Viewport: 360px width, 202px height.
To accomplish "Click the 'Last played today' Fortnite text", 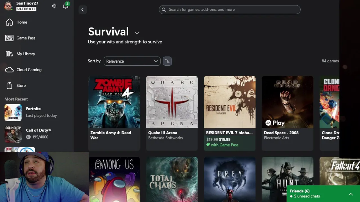I will pos(41,116).
